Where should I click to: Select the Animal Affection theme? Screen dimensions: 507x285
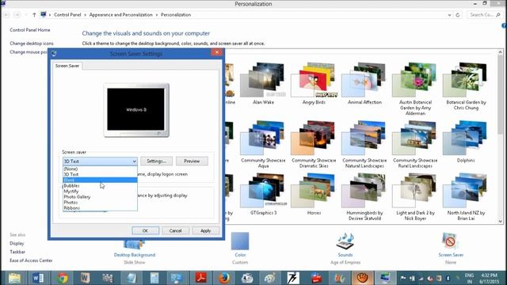click(364, 83)
